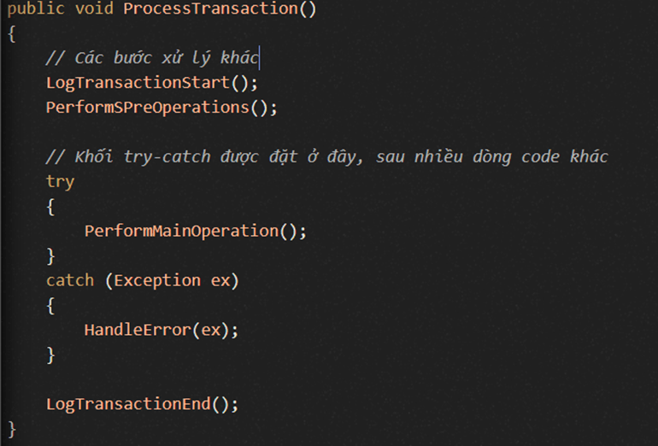Click the closing brace of the try block

pyautogui.click(x=50, y=256)
